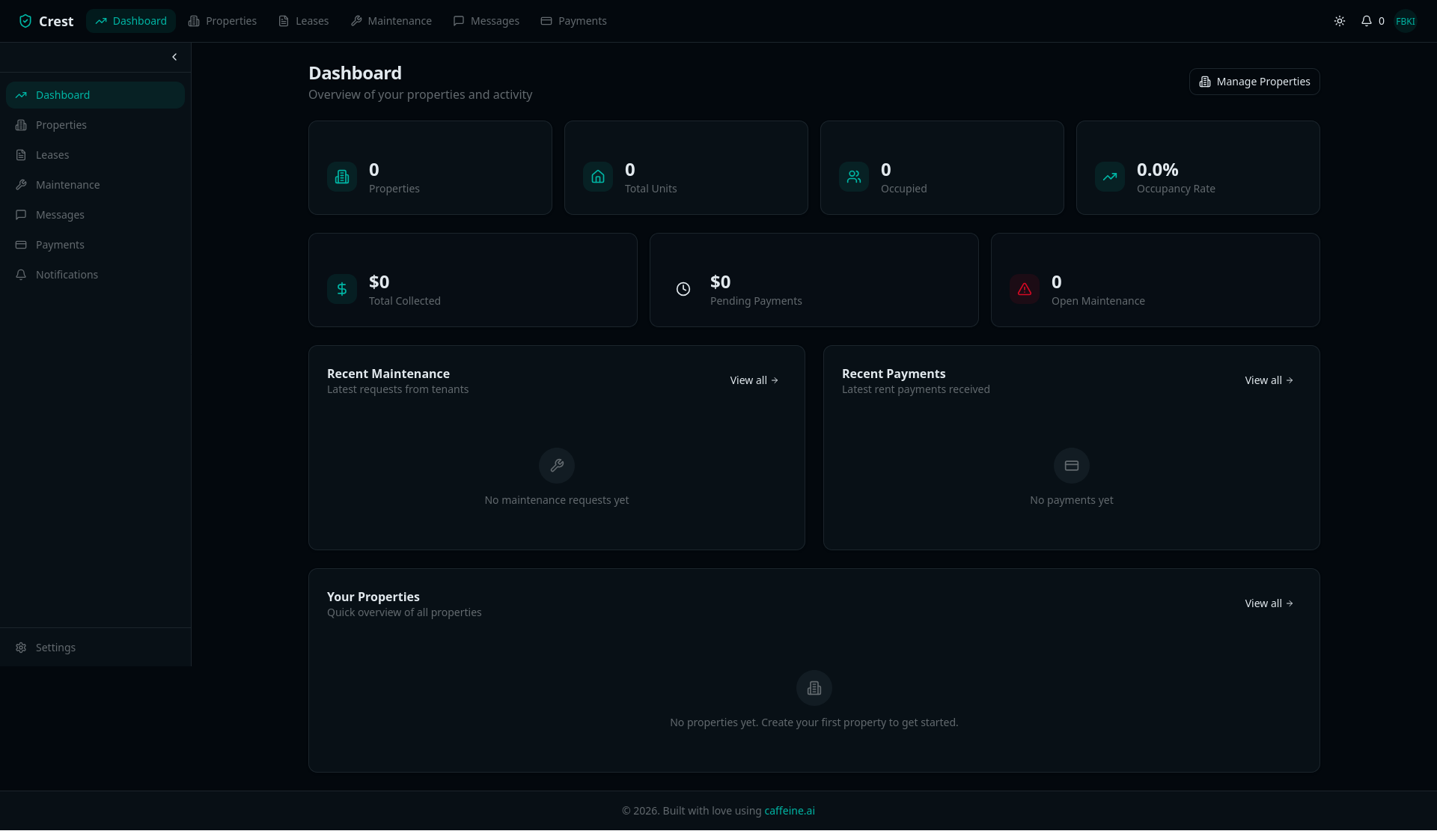This screenshot has height=831, width=1437.
Task: Click the wrench icon above no maintenance message
Action: coord(557,466)
